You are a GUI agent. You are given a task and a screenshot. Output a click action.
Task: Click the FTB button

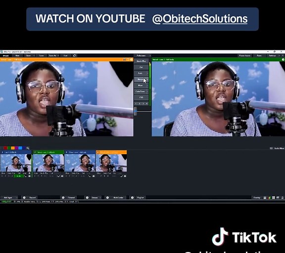coord(141,97)
